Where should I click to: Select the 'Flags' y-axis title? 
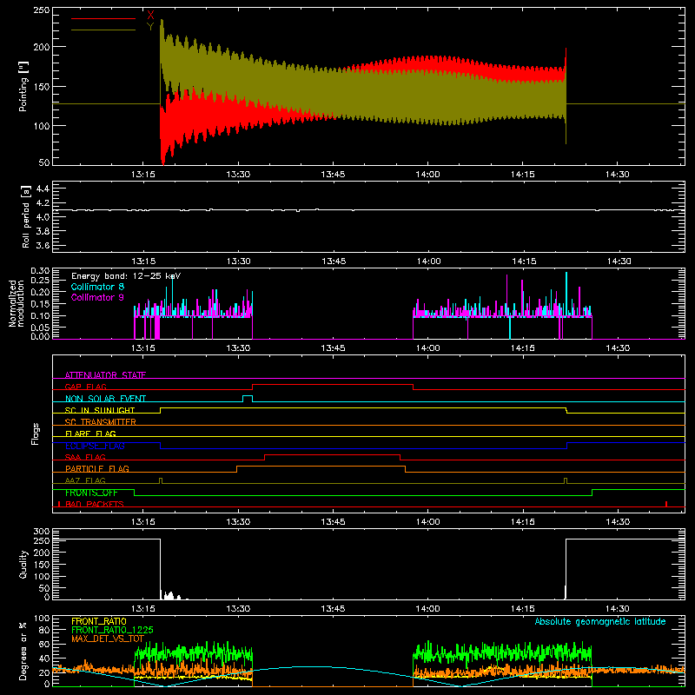(35, 434)
